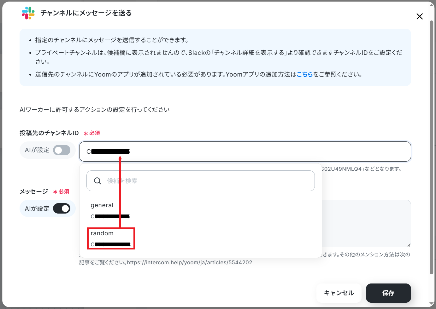Click the チャンネルにメッセージを送る title

coord(86,13)
